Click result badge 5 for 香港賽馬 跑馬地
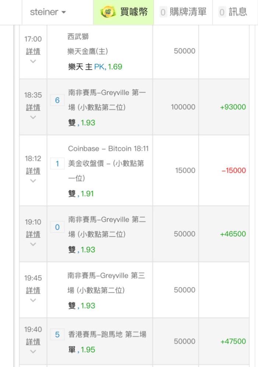This screenshot has height=367, width=258. coord(57,335)
